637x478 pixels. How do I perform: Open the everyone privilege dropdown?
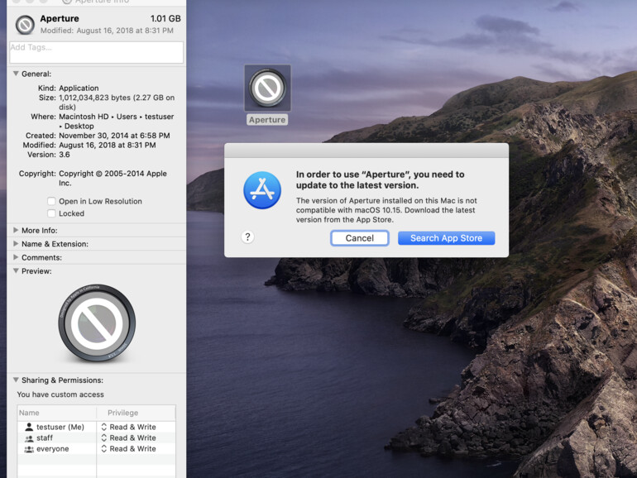coord(128,449)
